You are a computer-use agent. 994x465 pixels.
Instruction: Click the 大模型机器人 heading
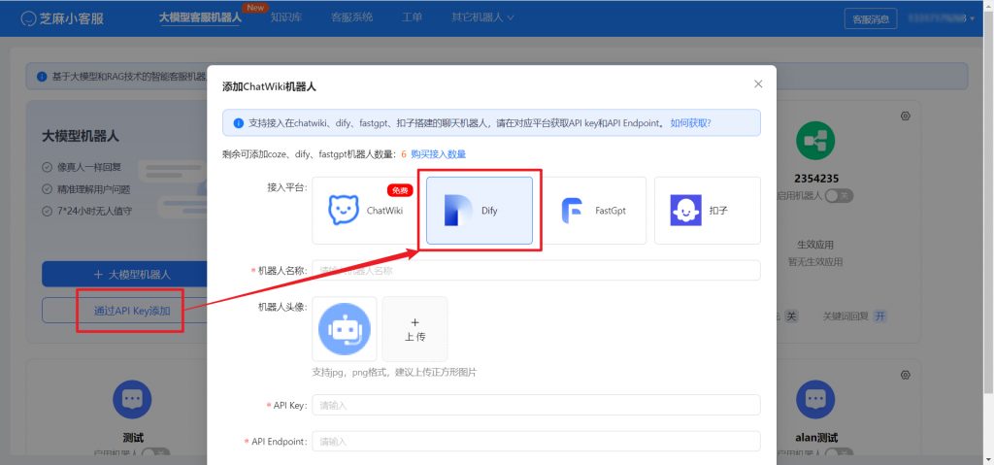tap(81, 136)
